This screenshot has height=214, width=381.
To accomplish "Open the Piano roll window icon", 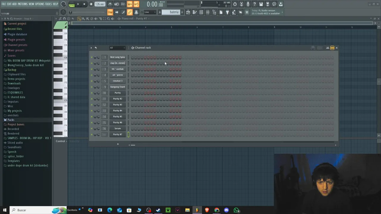I will pyautogui.click(x=194, y=12).
